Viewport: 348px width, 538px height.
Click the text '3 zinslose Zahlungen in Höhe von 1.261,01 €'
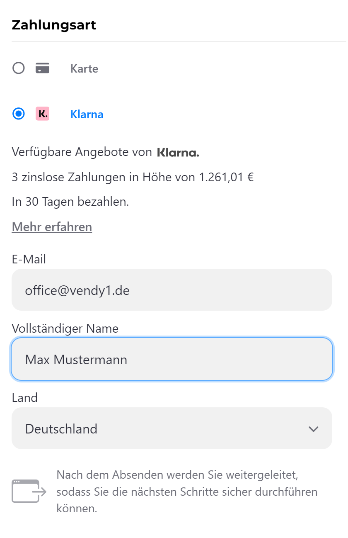click(133, 178)
